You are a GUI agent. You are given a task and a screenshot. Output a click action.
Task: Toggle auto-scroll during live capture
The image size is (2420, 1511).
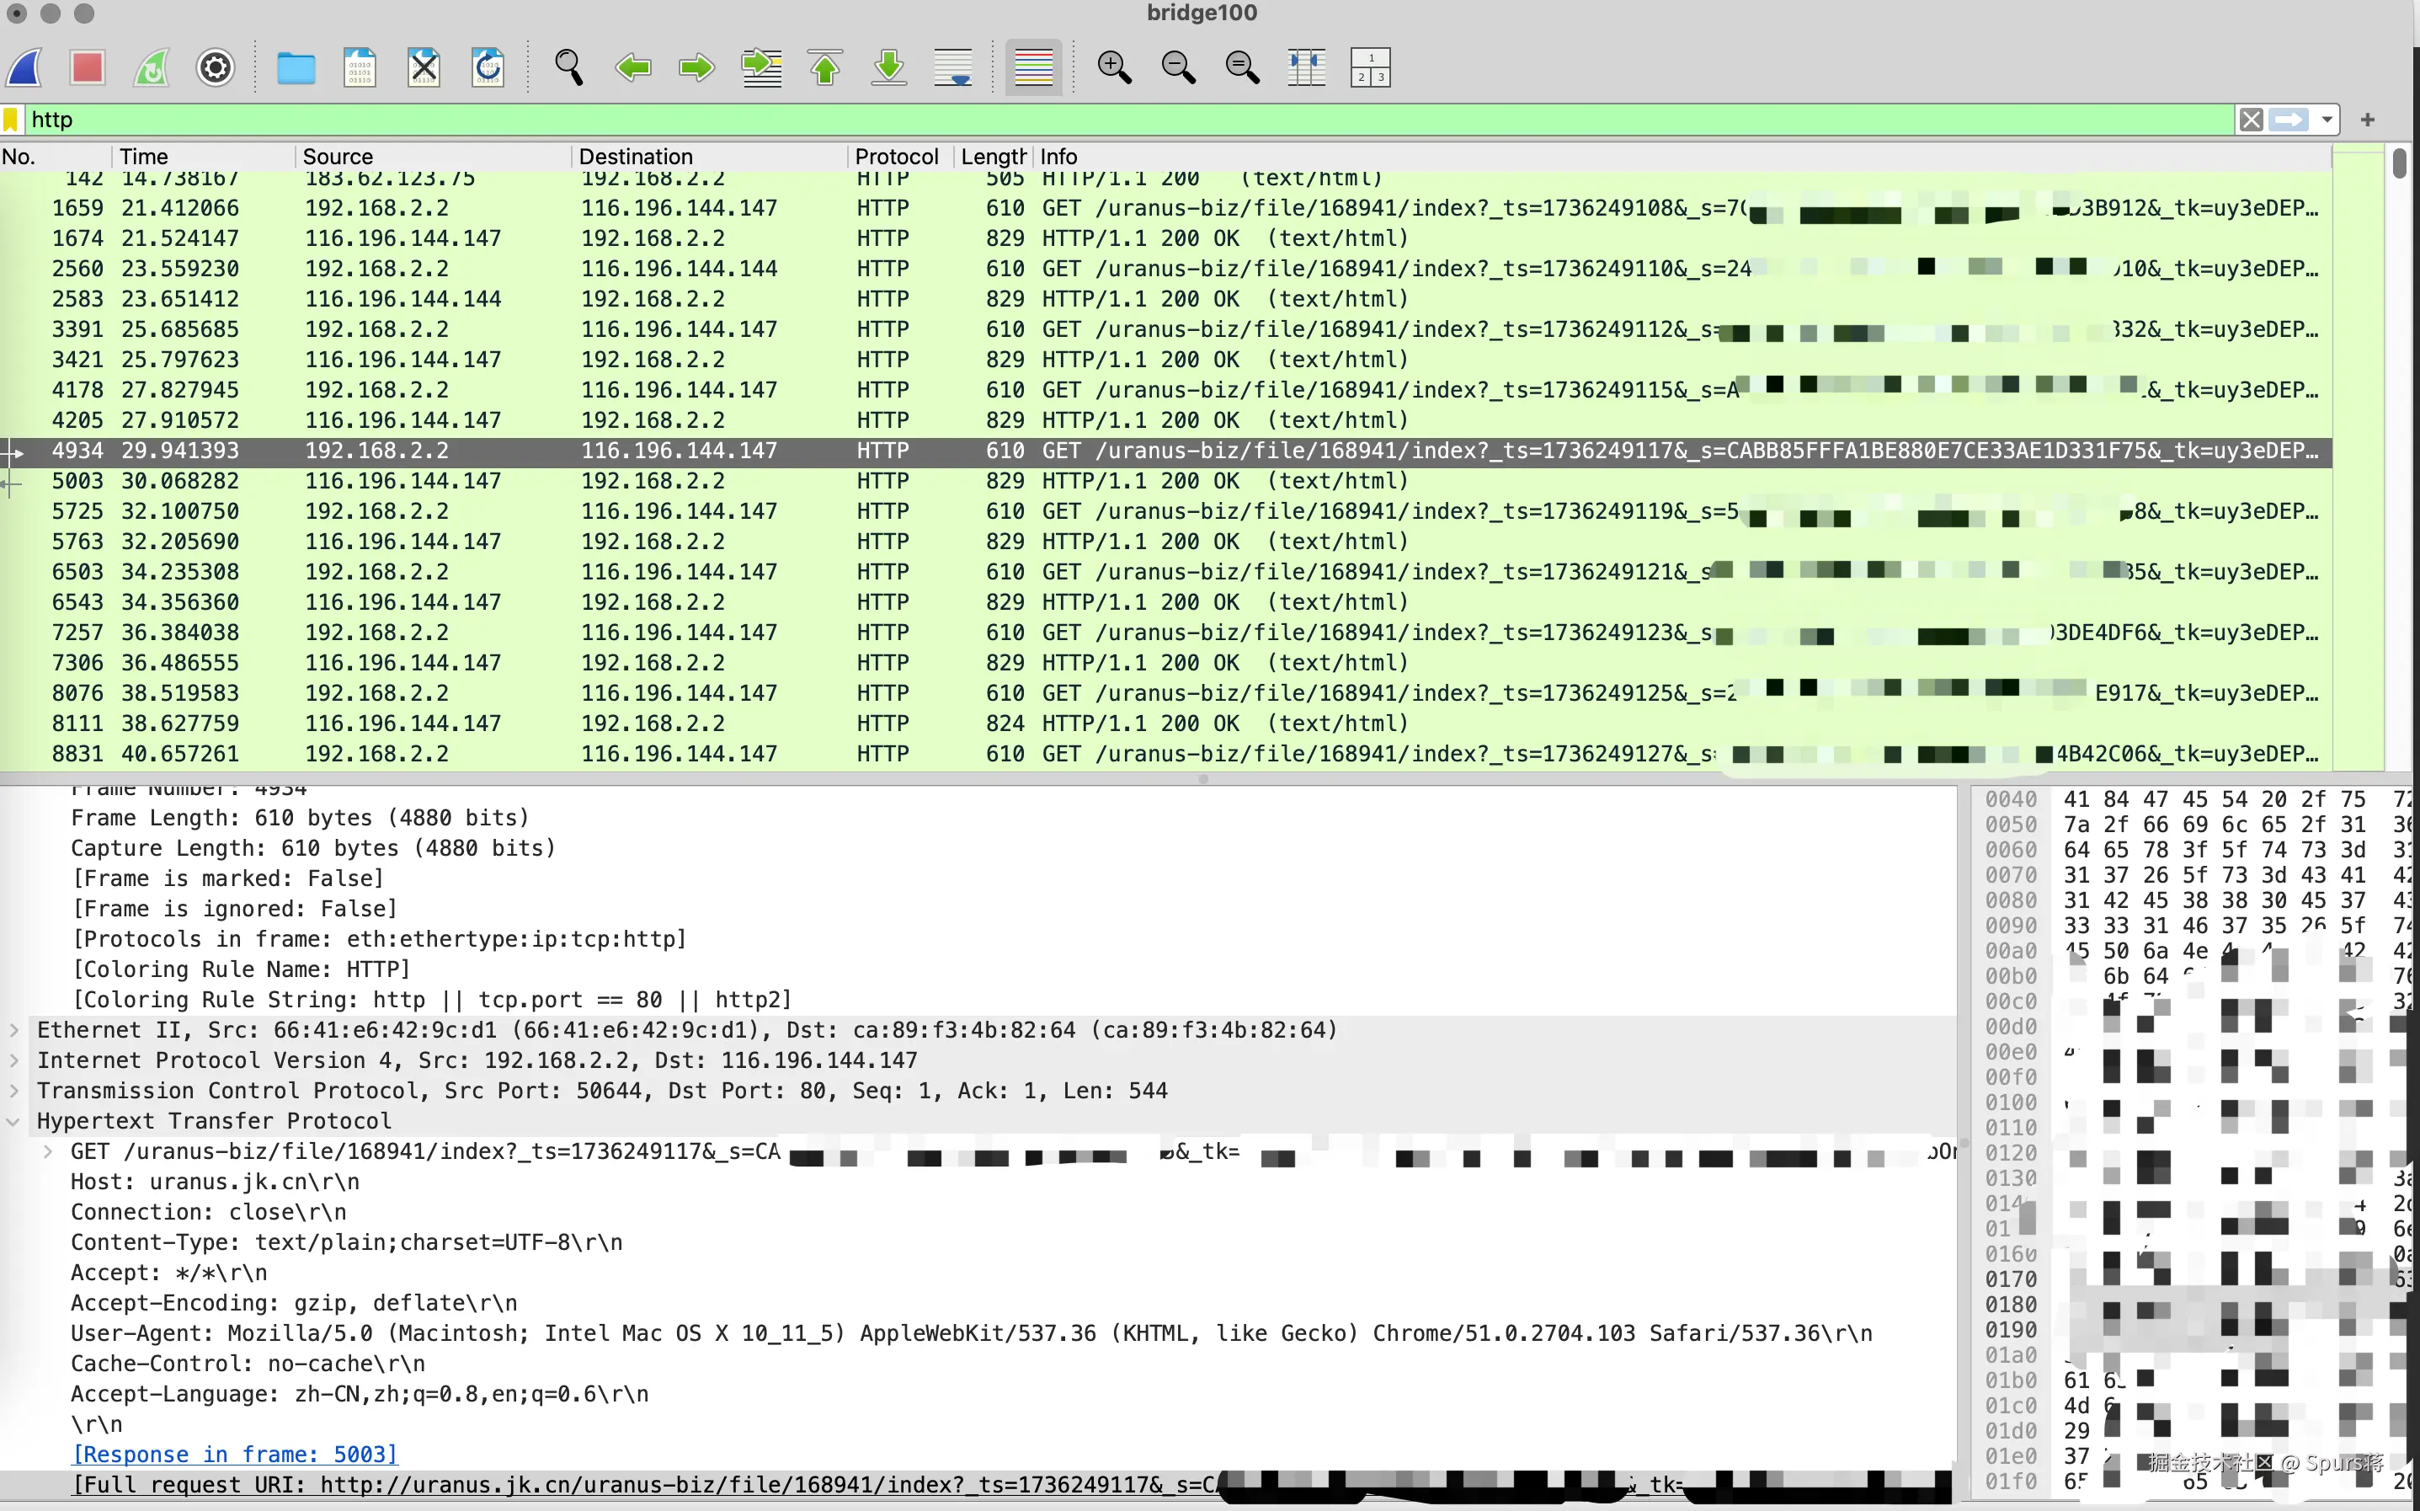(953, 68)
